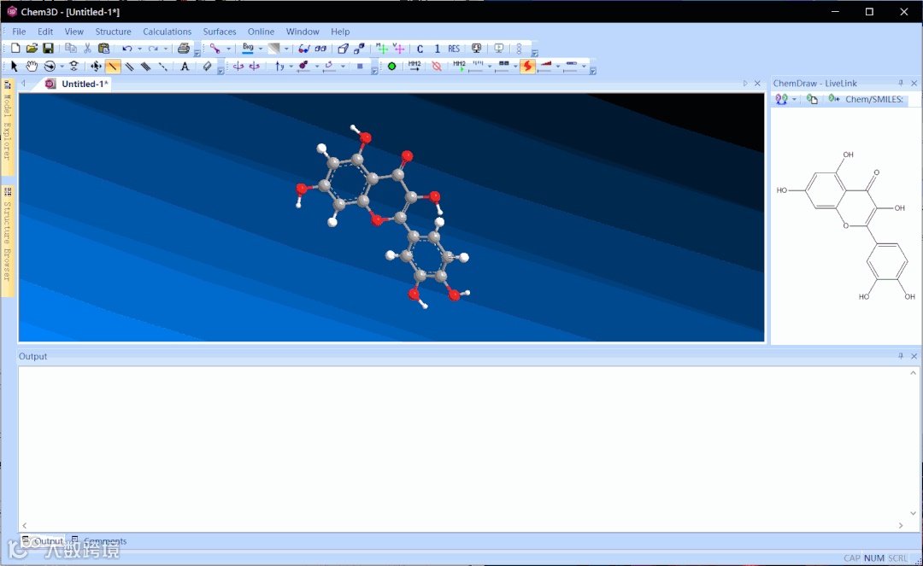Show the Structure Browser side panel
Screen dimensions: 923x566
(x=8, y=240)
